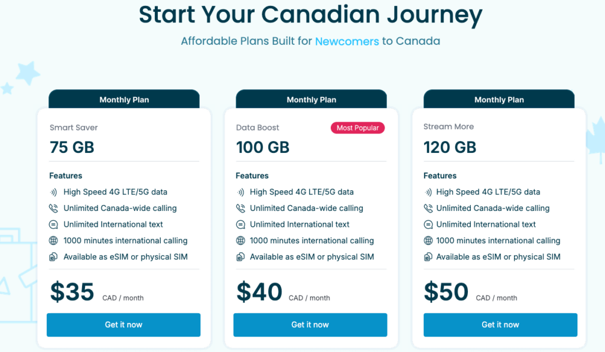Click the phone icon in Data Boost plan
The image size is (605, 352).
(240, 208)
